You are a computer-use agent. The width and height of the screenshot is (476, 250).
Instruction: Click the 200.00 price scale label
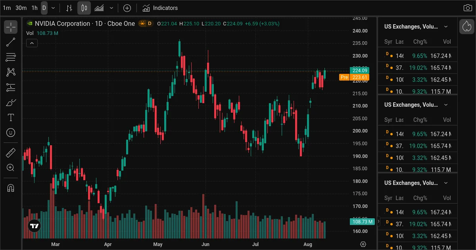click(x=360, y=131)
